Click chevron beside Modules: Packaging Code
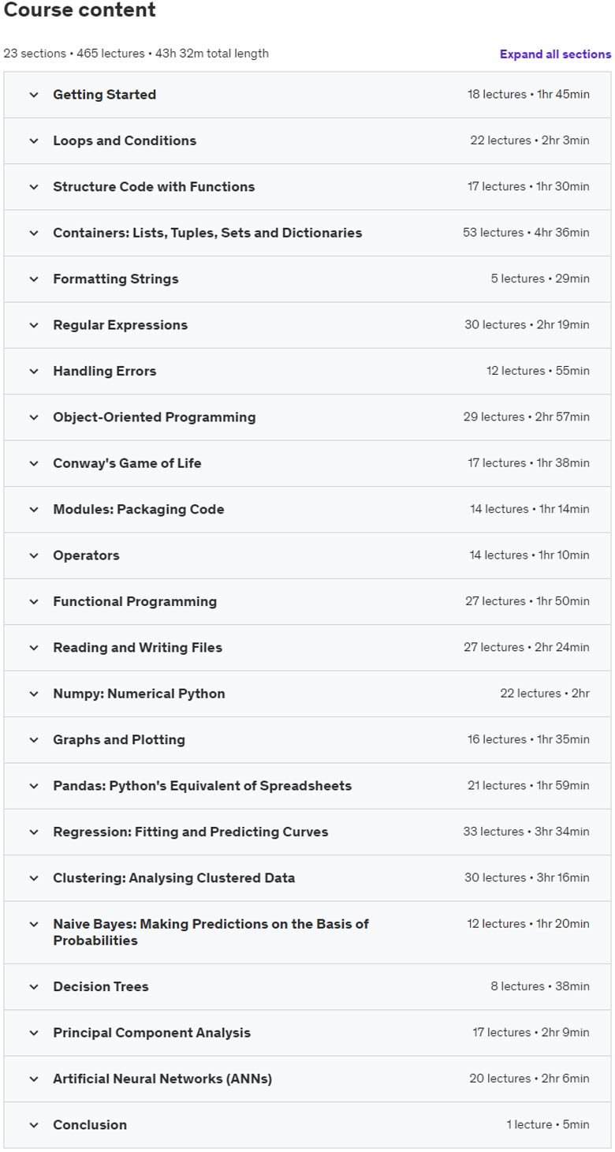 pyautogui.click(x=34, y=510)
